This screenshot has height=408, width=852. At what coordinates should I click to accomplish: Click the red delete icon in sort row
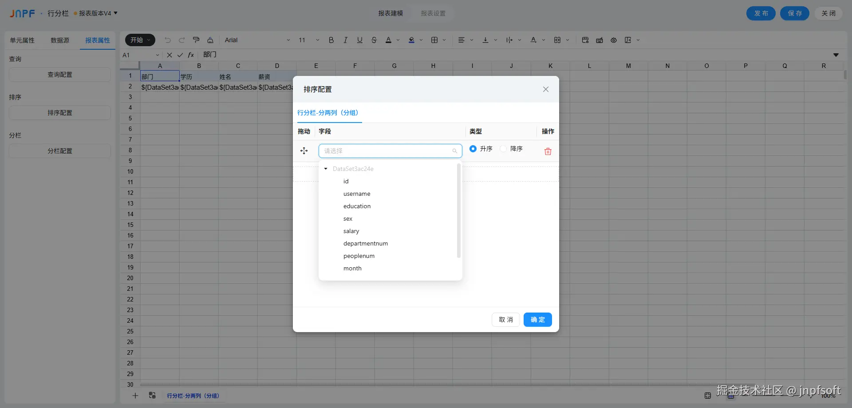coord(548,151)
